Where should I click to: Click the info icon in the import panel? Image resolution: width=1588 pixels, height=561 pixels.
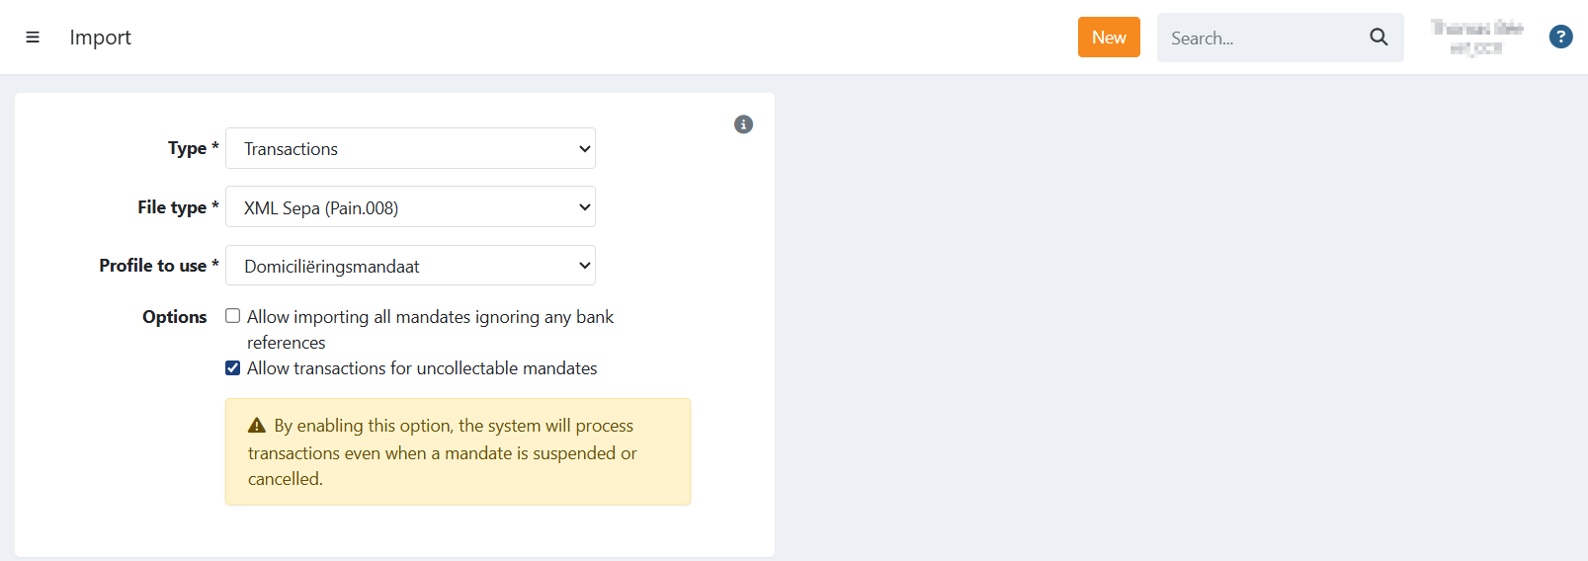pyautogui.click(x=743, y=124)
